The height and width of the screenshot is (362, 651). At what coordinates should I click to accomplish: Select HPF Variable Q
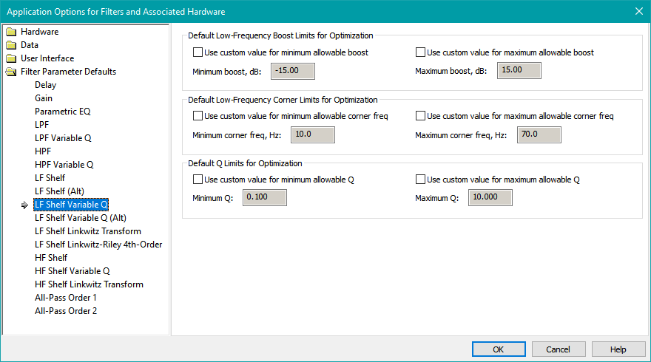coord(64,165)
